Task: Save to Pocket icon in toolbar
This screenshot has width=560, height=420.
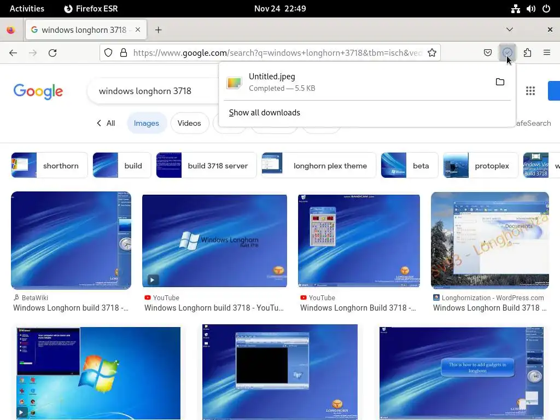Action: coord(487,53)
